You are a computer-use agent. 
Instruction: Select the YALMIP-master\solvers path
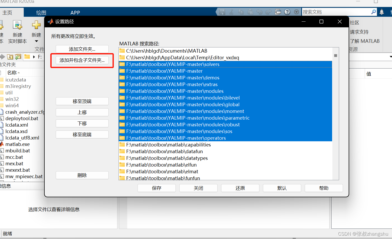coord(225,64)
